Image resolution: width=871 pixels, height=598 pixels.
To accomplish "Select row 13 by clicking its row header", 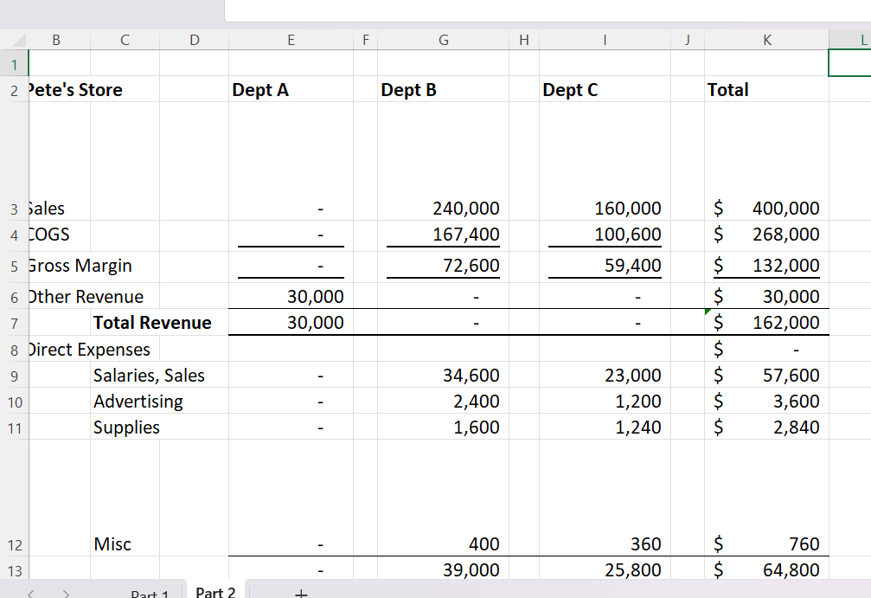I will point(14,569).
